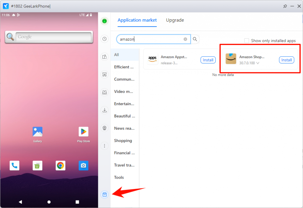This screenshot has width=303, height=208.
Task: Open the clock history sidebar icon
Action: click(x=104, y=39)
